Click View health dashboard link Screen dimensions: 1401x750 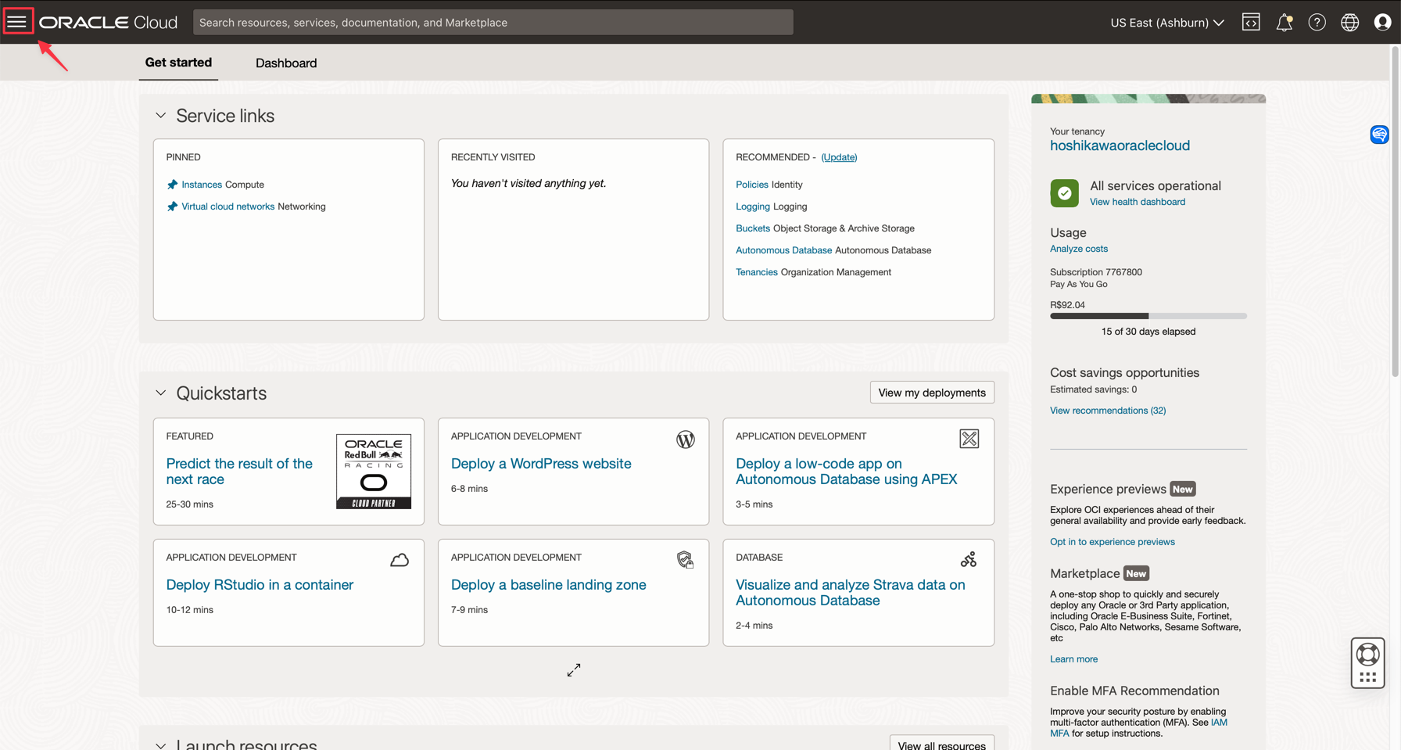pos(1138,202)
